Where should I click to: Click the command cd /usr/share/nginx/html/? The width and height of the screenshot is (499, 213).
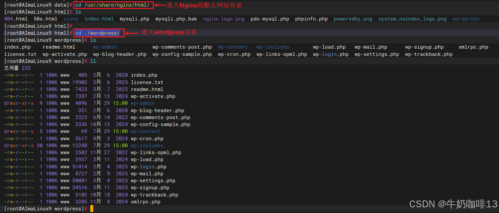(x=112, y=5)
